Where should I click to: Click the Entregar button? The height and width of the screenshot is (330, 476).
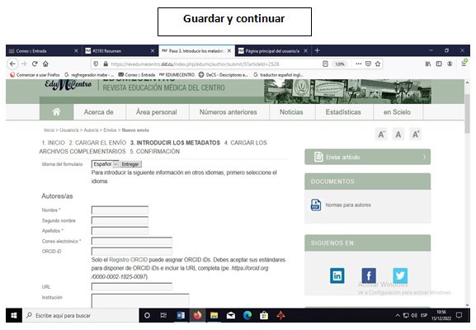[x=130, y=164]
